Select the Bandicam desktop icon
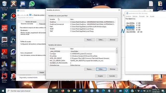This screenshot has height=93, width=166. [13, 17]
